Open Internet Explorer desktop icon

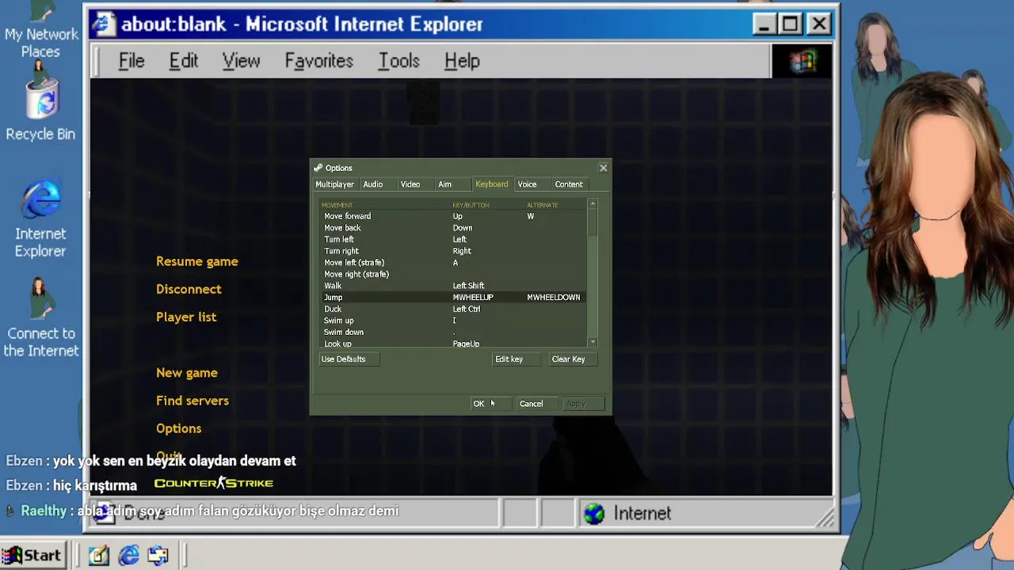(x=40, y=218)
